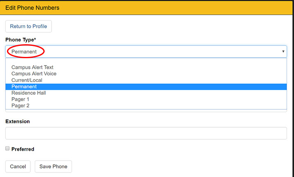The image size is (294, 177).
Task: Click Return to Profile button
Action: click(x=29, y=26)
